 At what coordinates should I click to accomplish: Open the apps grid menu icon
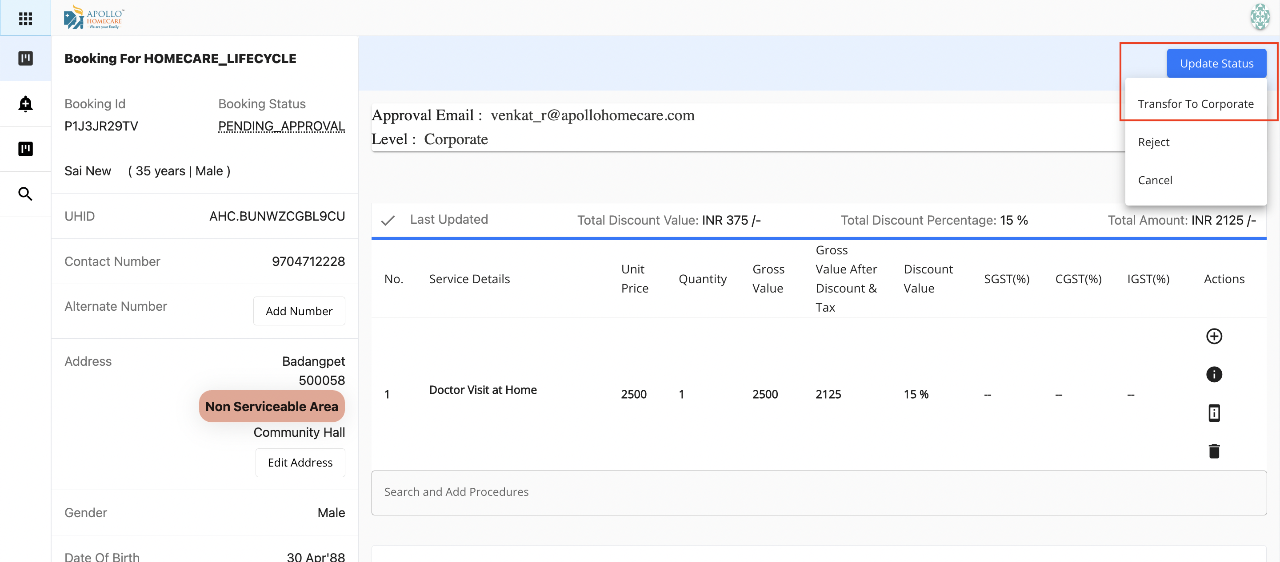pos(25,18)
